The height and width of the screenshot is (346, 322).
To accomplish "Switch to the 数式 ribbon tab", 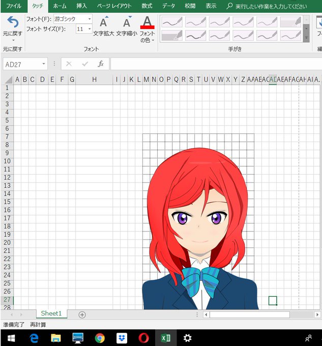I will [x=147, y=6].
